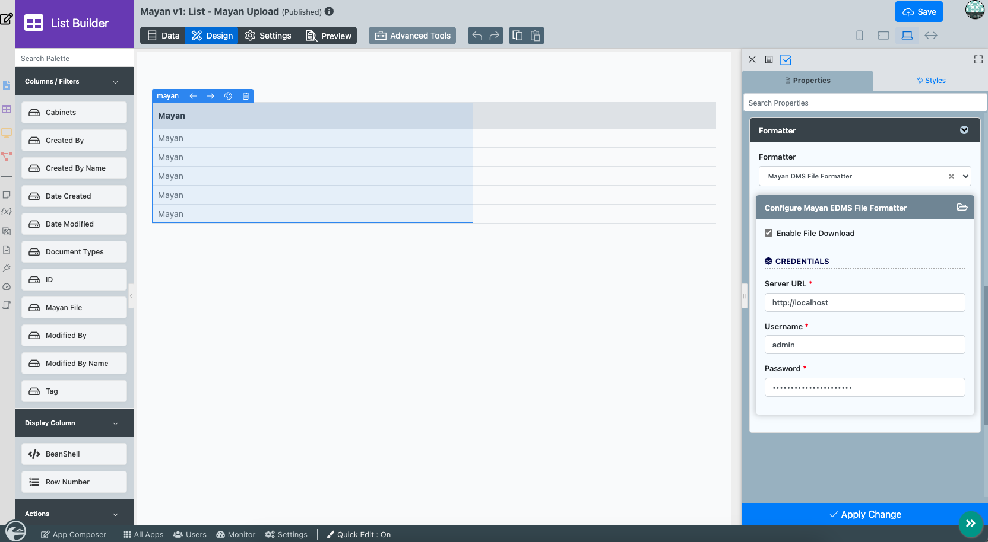Open All Apps link
Image resolution: width=988 pixels, height=542 pixels.
pyautogui.click(x=143, y=534)
